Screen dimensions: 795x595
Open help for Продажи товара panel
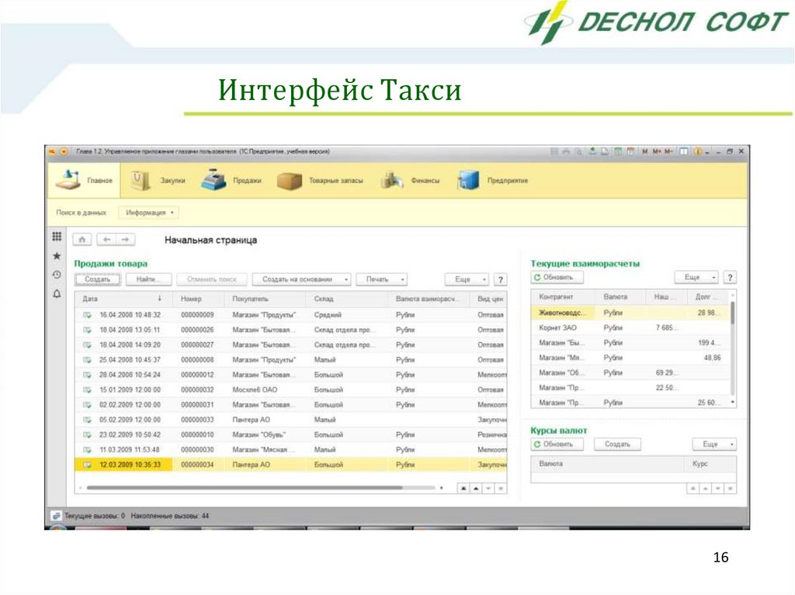[x=500, y=279]
